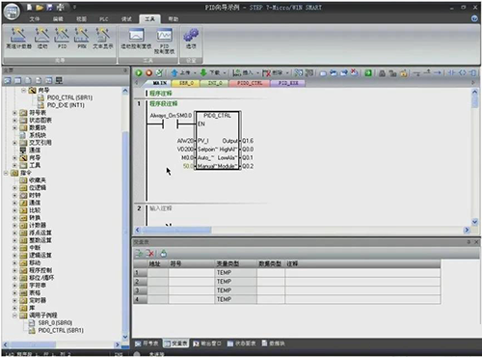The width and height of the screenshot is (482, 357).
Task: Click the green Run PLC button
Action: click(139, 73)
